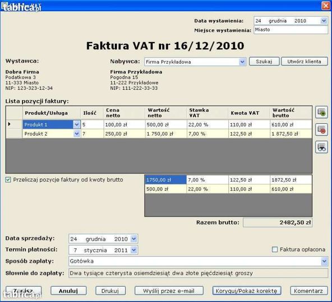The height and width of the screenshot is (302, 332).
Task: Expand Nabywca combo box list
Action: click(x=242, y=62)
